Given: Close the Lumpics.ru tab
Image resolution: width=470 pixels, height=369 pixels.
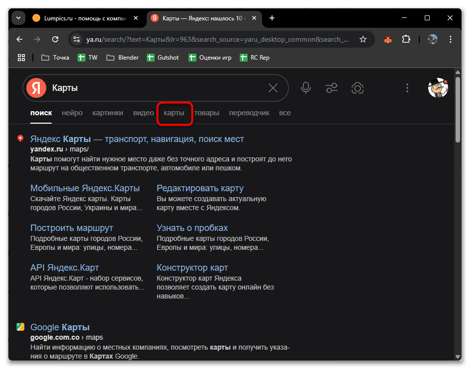Looking at the screenshot, I should tap(136, 18).
